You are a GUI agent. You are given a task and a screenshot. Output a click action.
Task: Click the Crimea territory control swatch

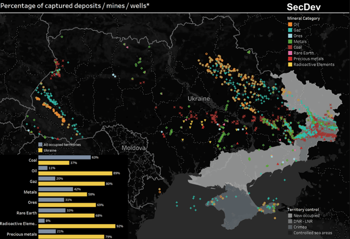tap(290, 227)
